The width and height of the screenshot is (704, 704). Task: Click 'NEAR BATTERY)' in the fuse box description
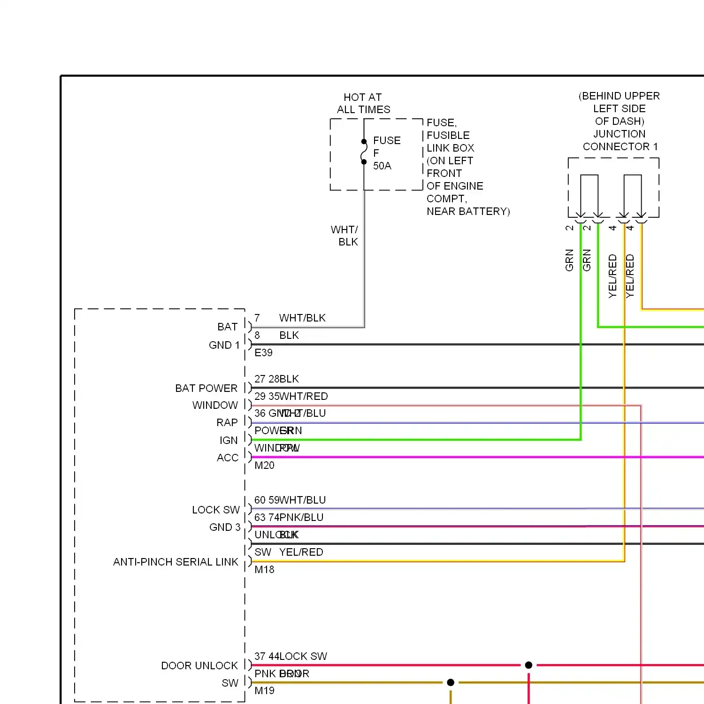click(468, 211)
